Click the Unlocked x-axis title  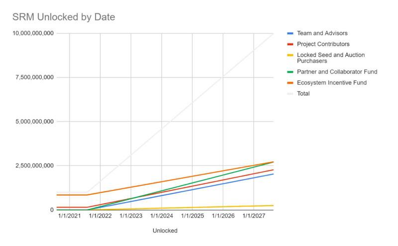(165, 231)
